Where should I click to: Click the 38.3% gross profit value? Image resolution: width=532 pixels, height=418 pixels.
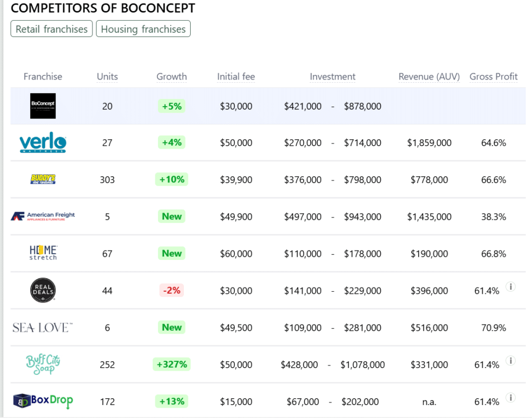coord(494,217)
